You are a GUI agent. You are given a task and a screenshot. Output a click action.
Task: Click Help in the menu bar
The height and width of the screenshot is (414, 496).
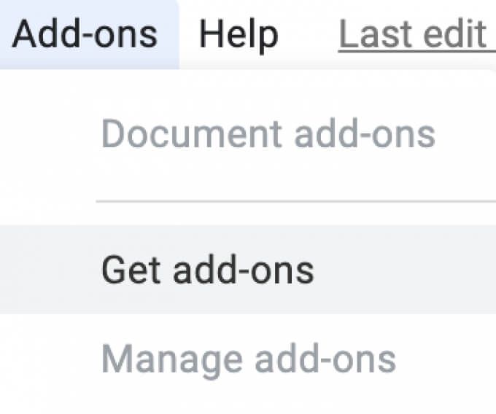point(239,34)
